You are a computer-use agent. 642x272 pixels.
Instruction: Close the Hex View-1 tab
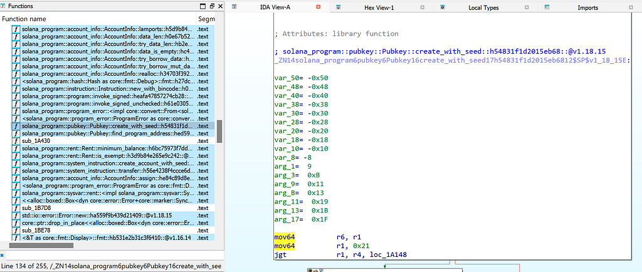(422, 7)
